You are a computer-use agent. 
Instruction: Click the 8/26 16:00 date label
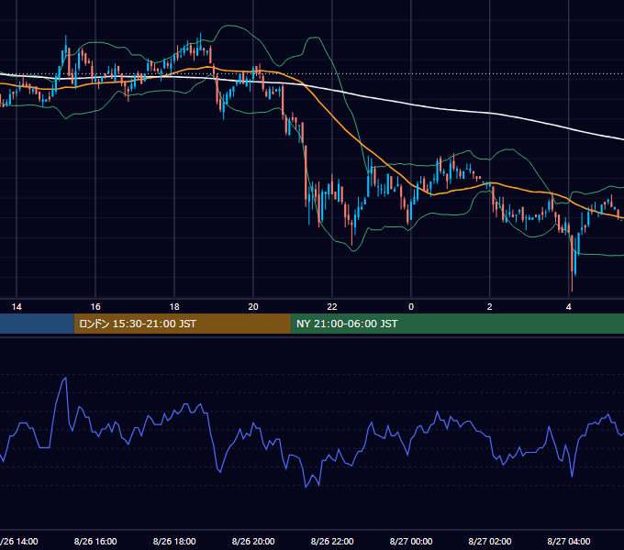tap(95, 541)
